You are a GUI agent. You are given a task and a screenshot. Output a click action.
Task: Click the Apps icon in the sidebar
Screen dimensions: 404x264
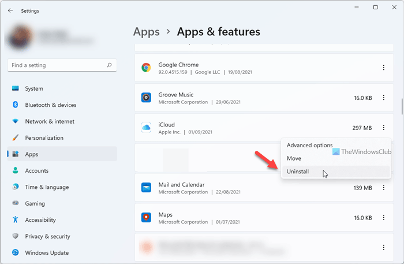(16, 154)
